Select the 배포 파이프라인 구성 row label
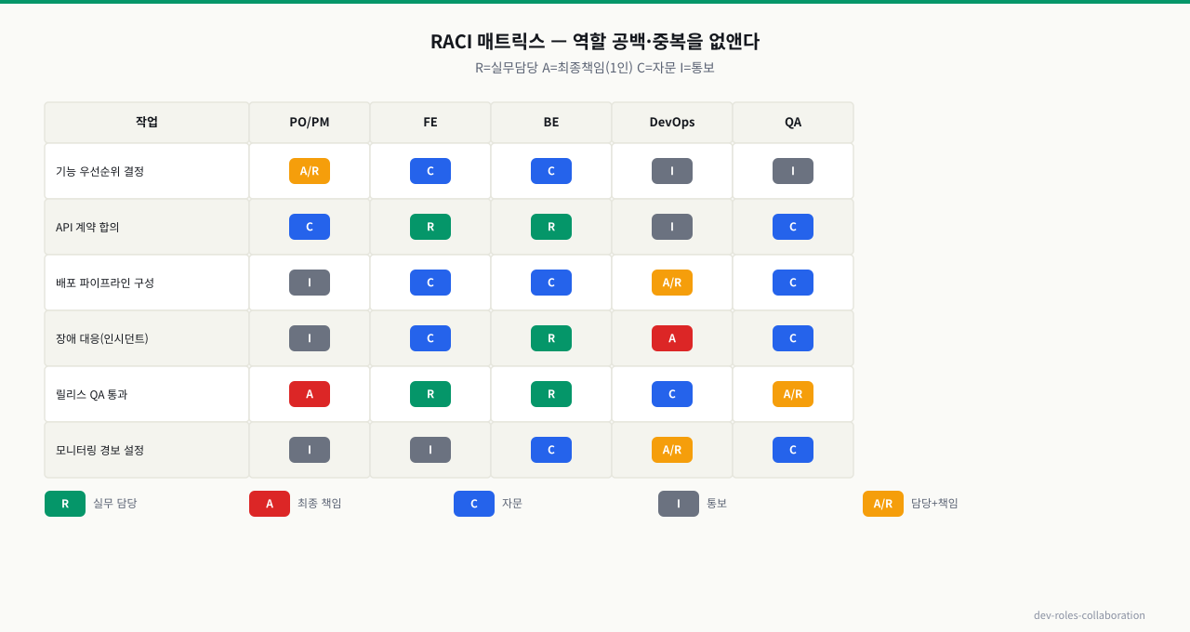The height and width of the screenshot is (632, 1190). pos(105,283)
